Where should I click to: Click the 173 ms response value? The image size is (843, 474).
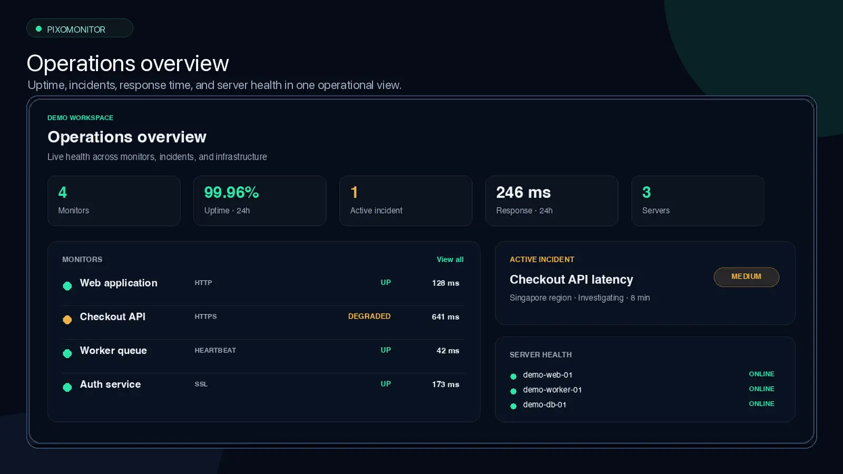pyautogui.click(x=445, y=384)
